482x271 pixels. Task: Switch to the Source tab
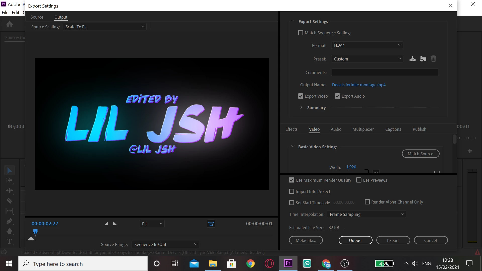point(37,17)
